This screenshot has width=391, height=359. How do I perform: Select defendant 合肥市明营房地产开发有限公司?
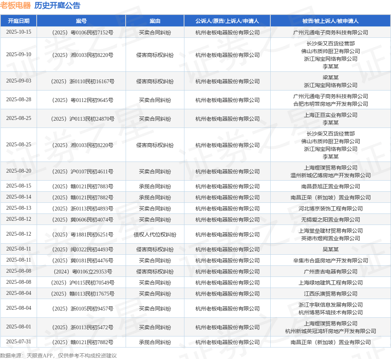331,104
